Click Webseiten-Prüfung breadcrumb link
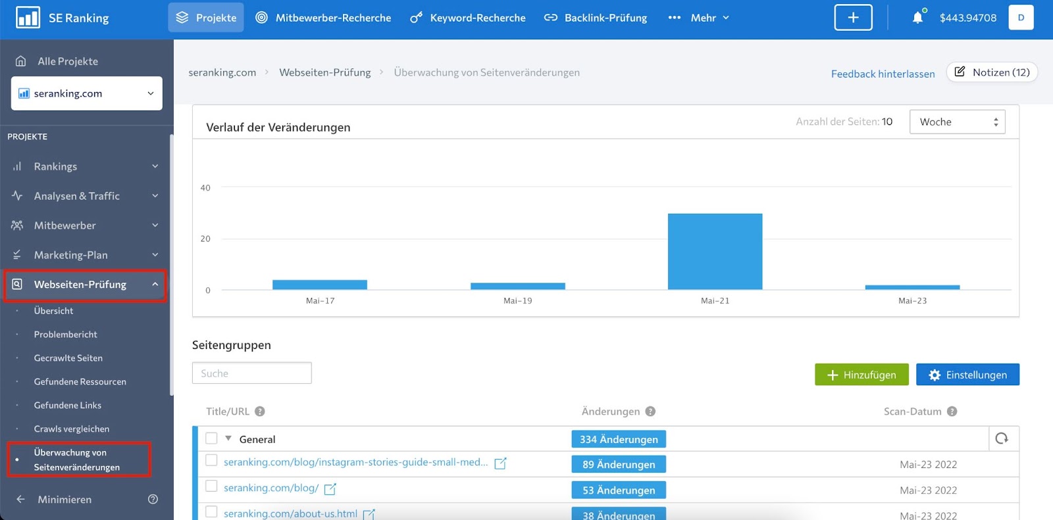The image size is (1053, 520). click(325, 72)
